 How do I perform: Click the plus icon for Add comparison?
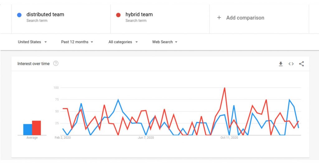[219, 18]
